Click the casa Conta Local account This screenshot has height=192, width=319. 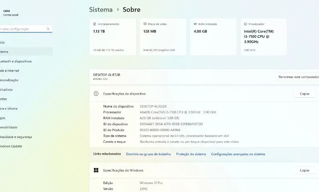(10, 12)
